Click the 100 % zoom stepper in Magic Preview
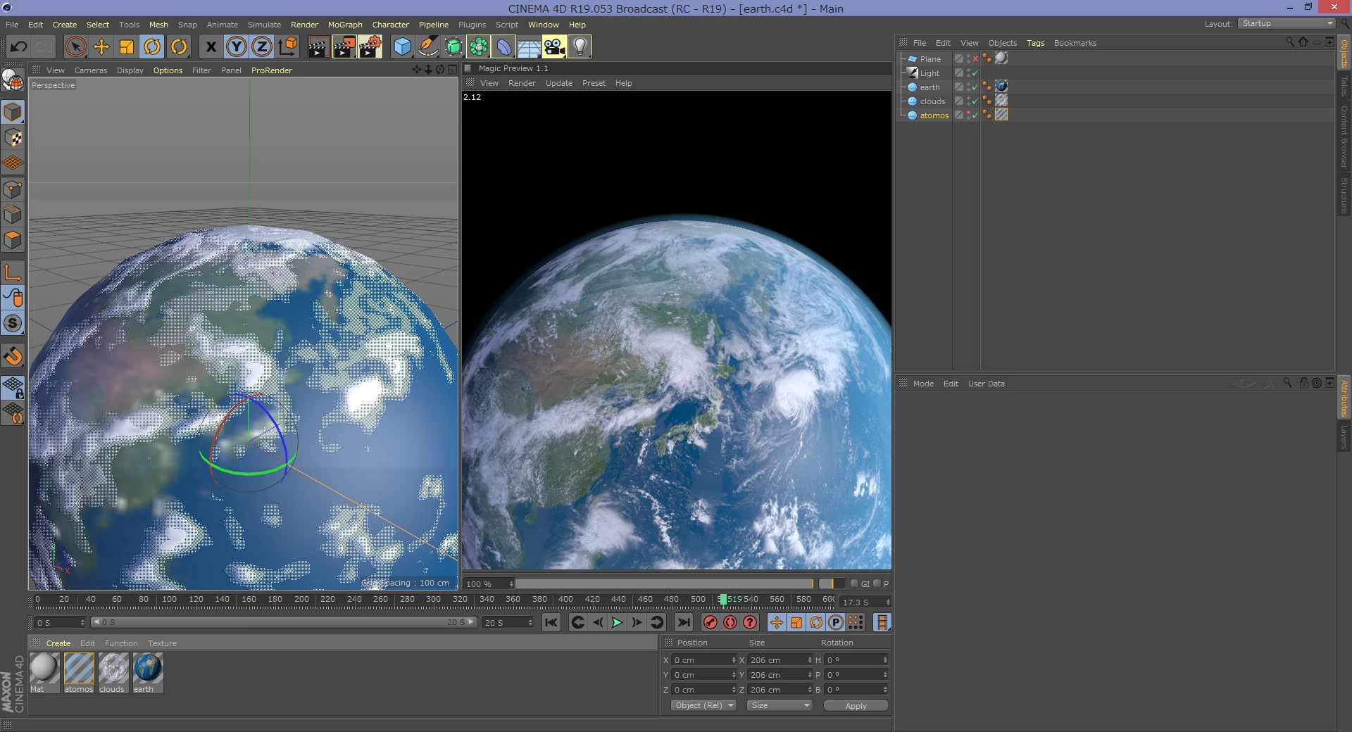Image resolution: width=1352 pixels, height=732 pixels. [x=512, y=583]
